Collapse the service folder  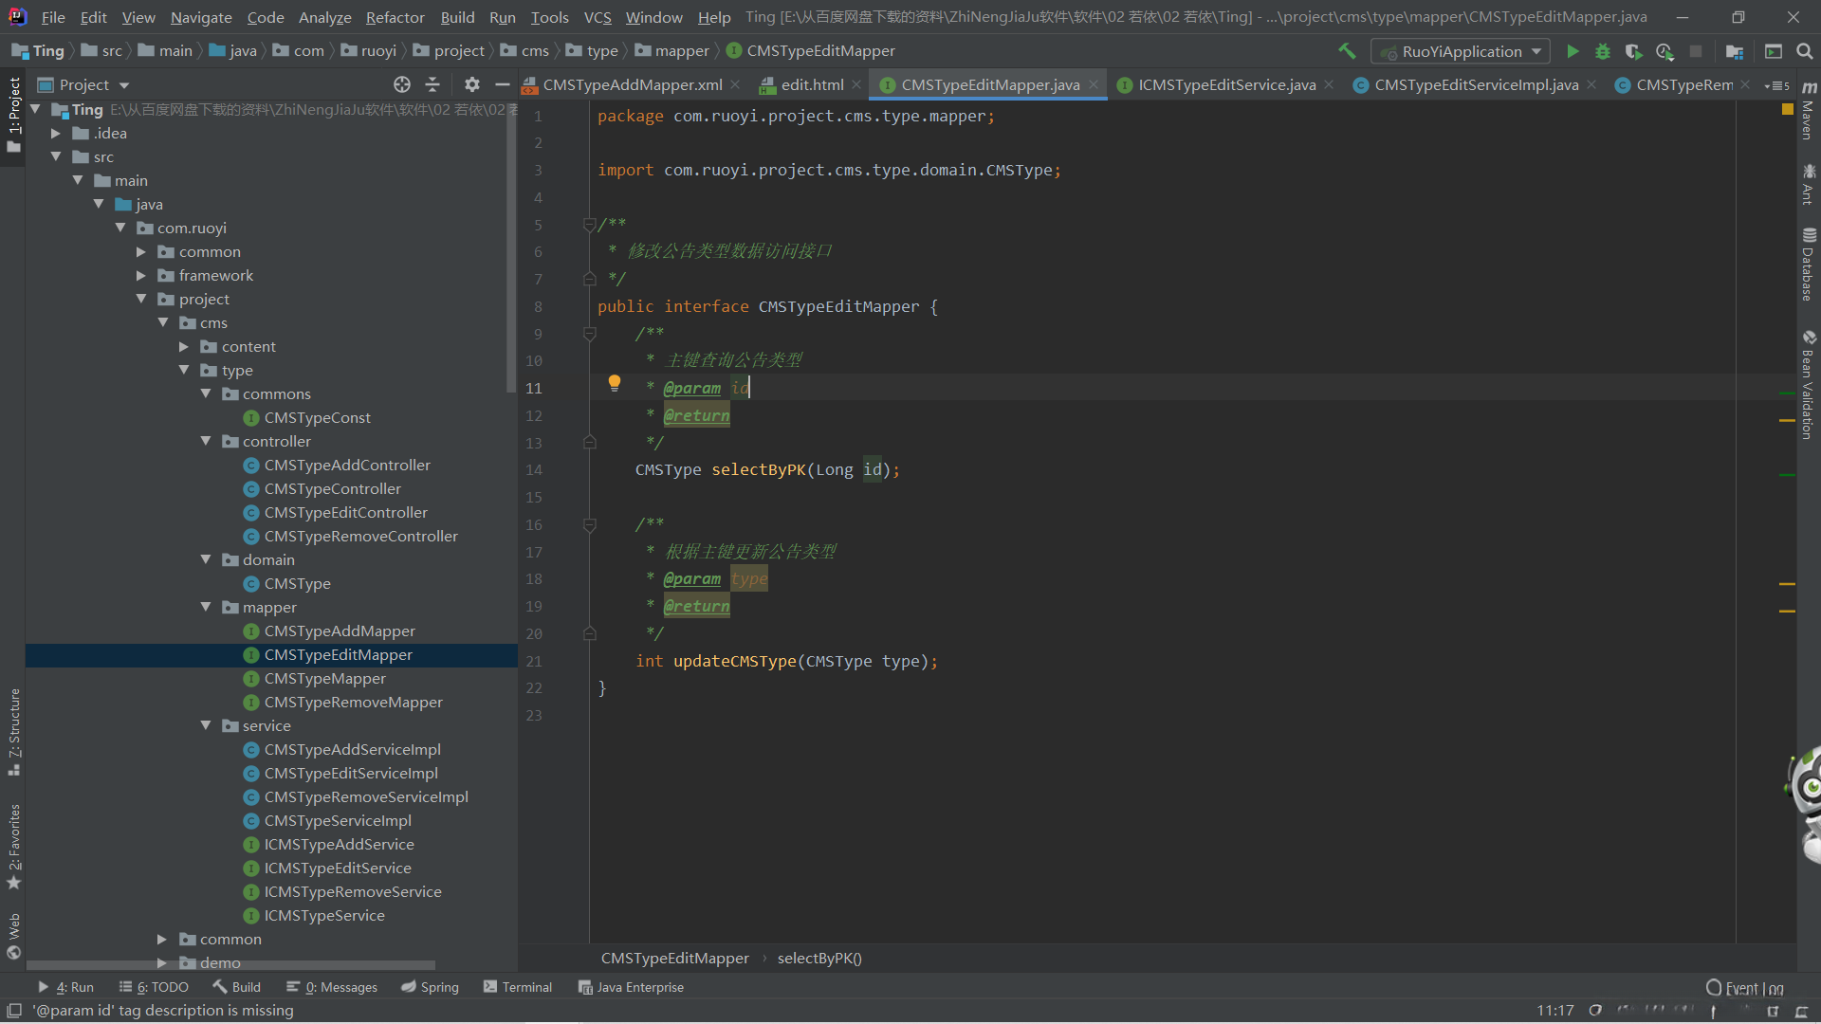pyautogui.click(x=206, y=725)
